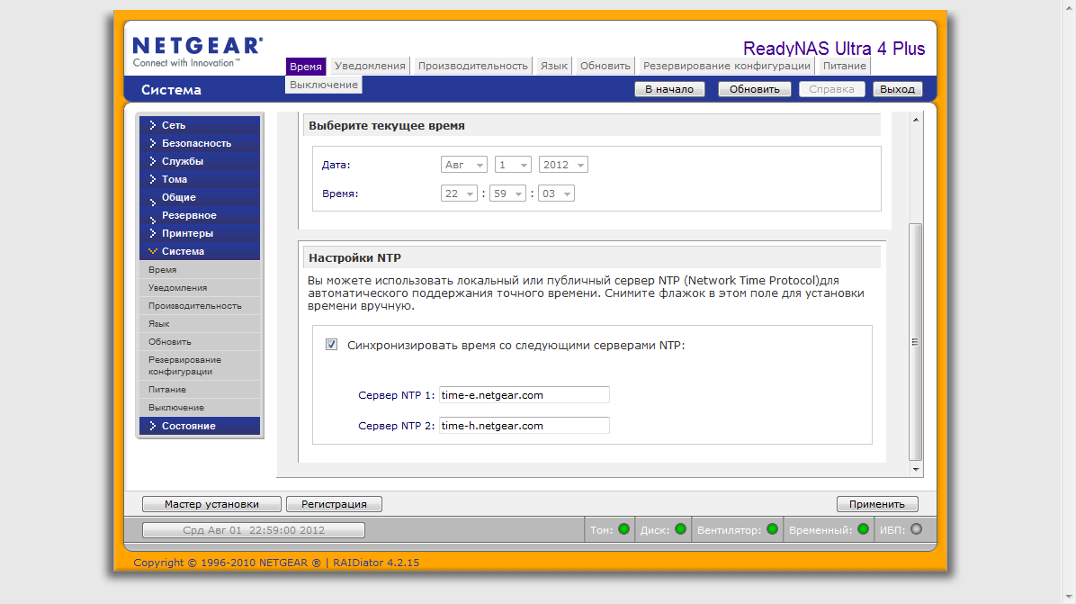Click the ReadyNAS Ultra 4 Plus title

834,49
